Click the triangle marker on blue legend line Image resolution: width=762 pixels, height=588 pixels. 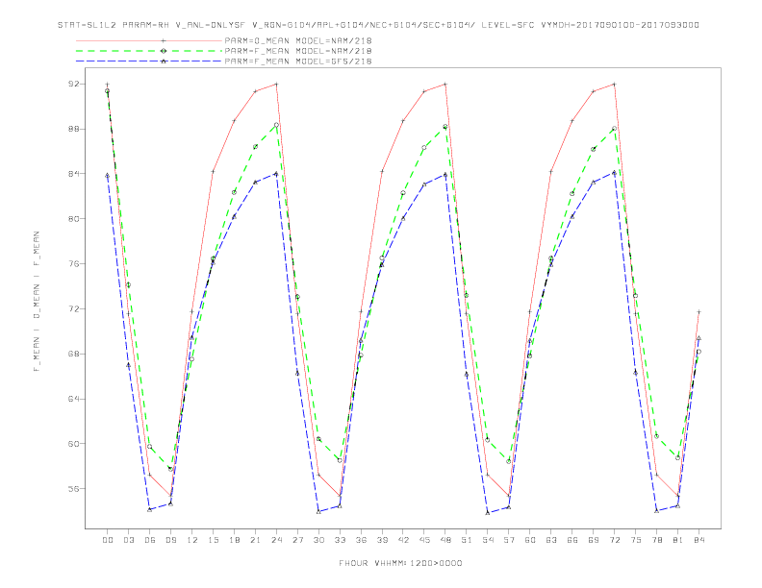click(x=164, y=61)
